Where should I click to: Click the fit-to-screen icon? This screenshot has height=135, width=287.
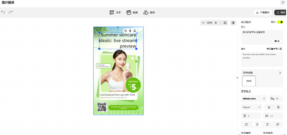pos(225,23)
